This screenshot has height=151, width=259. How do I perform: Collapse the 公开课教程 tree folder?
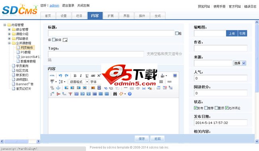[x=9, y=43]
